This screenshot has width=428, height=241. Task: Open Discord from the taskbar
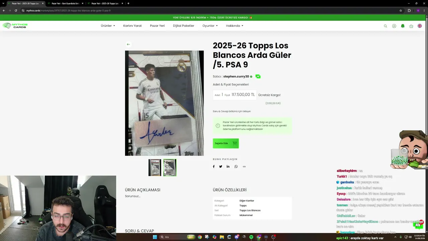(236, 237)
